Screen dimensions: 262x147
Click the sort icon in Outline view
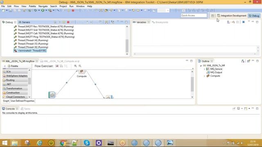click(243, 61)
